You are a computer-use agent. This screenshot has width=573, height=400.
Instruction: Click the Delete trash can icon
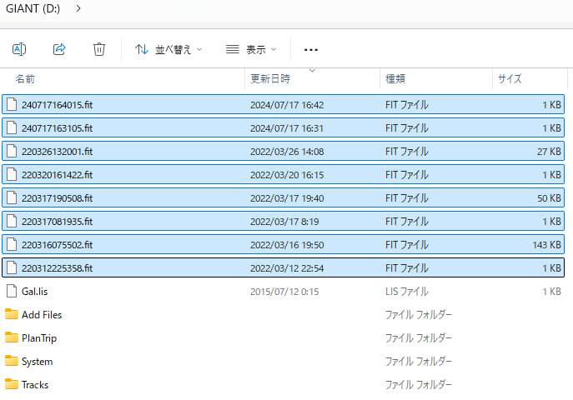pyautogui.click(x=99, y=49)
